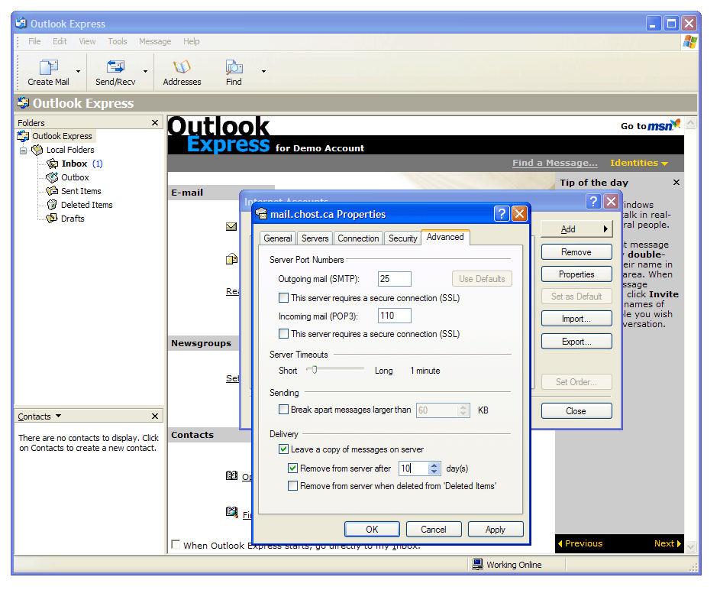Screen dimensions: 720x590
Task: Click the Working Online status icon
Action: click(477, 564)
